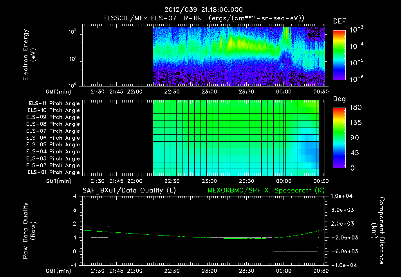This screenshot has width=401, height=277.
Task: Select the ELS-06 Pitch Angle row label
Action: point(53,138)
